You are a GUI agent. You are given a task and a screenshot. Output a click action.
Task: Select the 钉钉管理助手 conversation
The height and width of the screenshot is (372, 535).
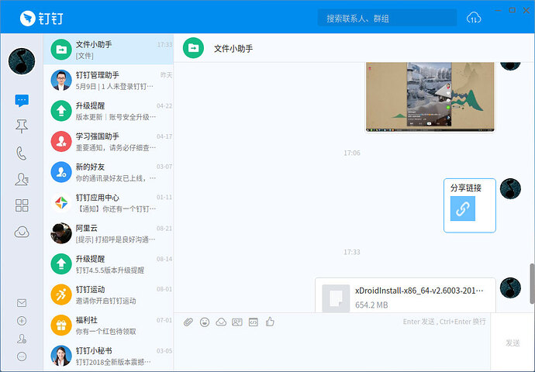[109, 80]
